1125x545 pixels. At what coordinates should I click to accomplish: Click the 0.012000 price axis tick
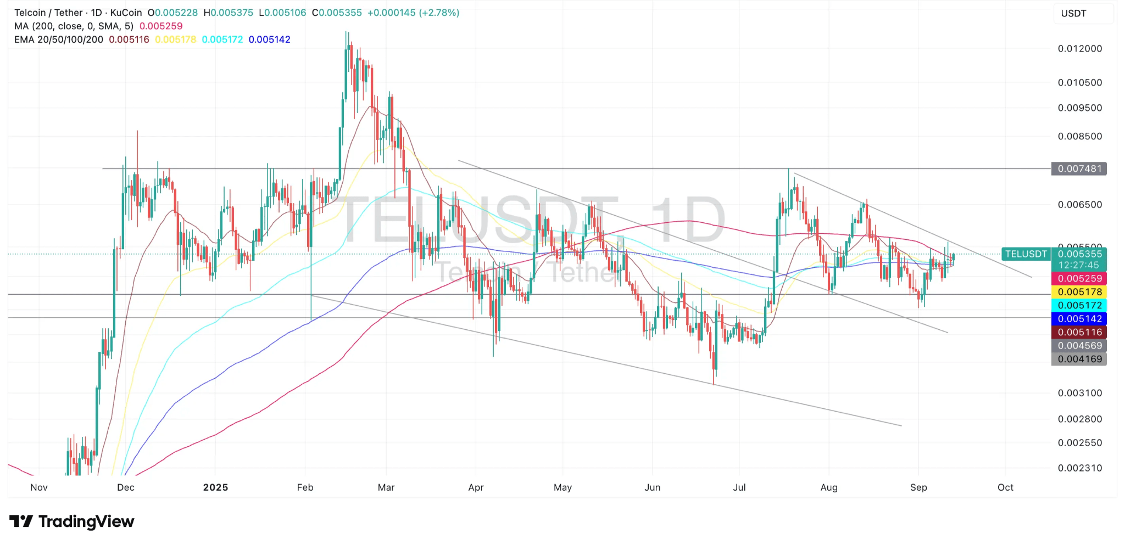pos(1080,49)
